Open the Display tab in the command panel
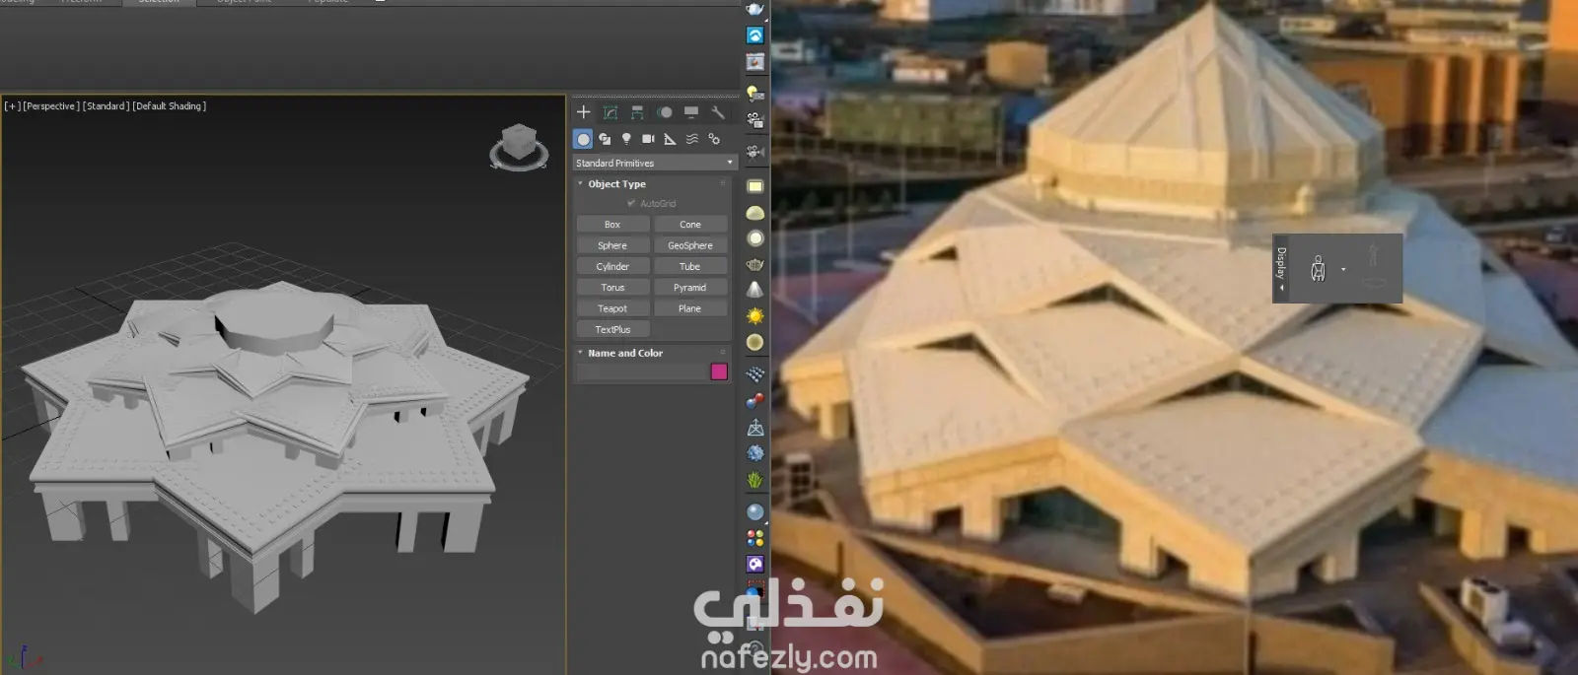This screenshot has width=1578, height=675. click(691, 112)
